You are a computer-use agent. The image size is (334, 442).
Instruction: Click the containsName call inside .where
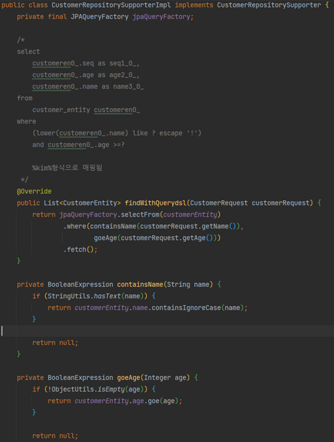[x=113, y=226]
